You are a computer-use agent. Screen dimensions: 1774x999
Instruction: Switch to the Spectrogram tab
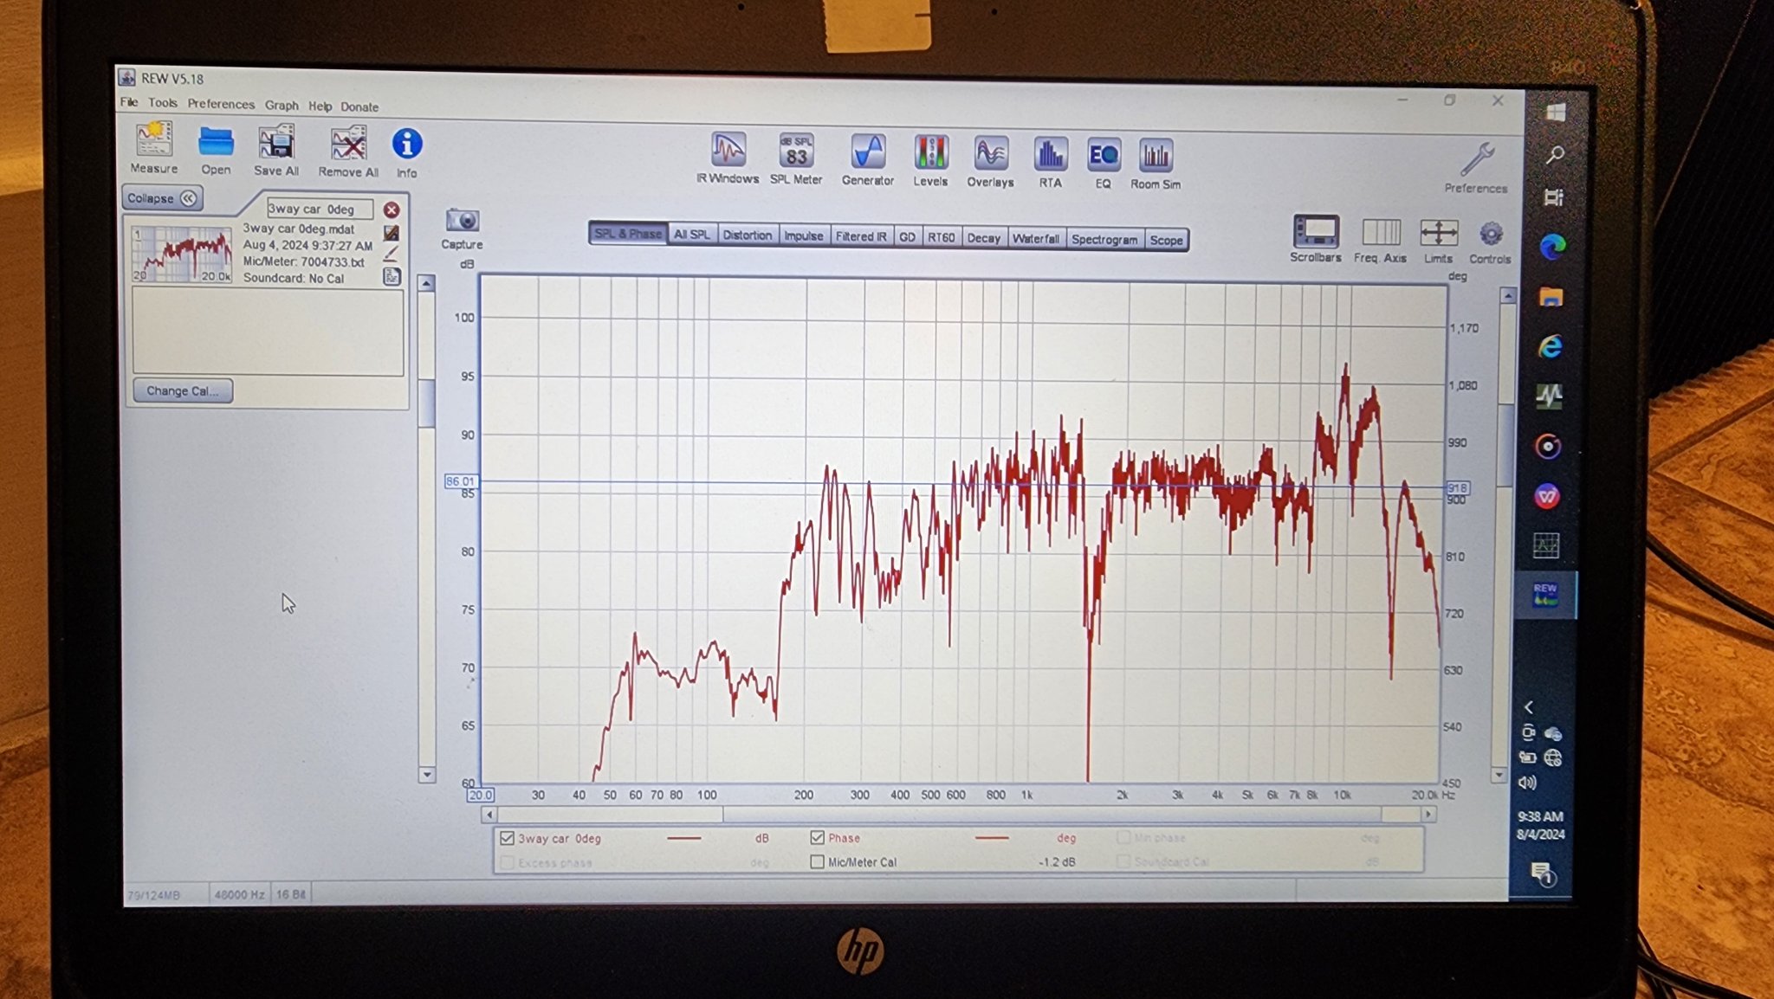(1104, 239)
